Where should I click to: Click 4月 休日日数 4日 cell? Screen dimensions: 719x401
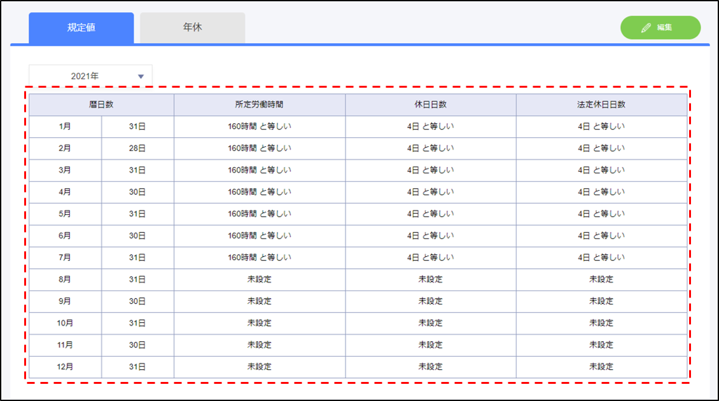click(431, 193)
